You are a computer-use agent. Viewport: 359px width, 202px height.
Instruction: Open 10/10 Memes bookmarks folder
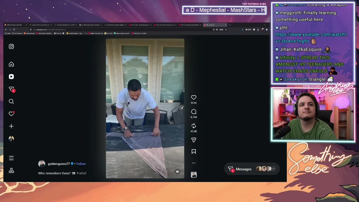tap(17, 33)
